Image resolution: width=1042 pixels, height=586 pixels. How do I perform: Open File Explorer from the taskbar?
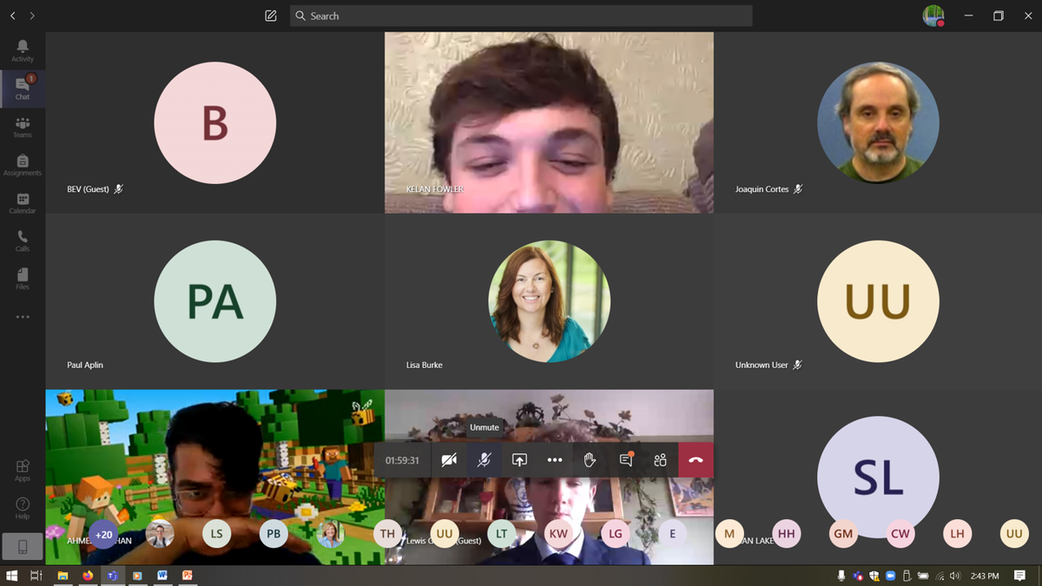click(63, 576)
